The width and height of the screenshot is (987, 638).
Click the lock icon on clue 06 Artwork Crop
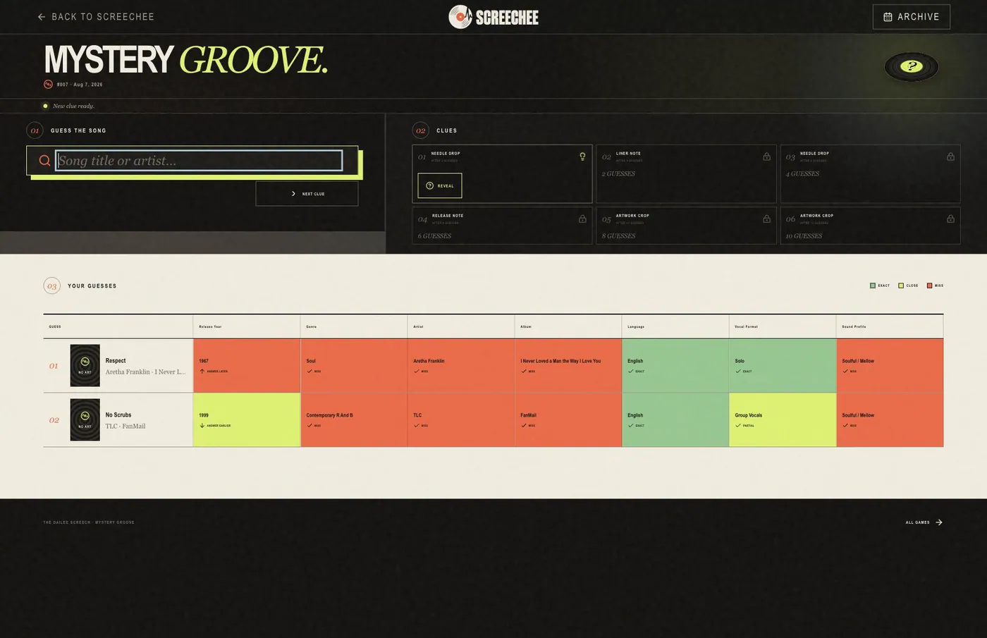click(950, 219)
